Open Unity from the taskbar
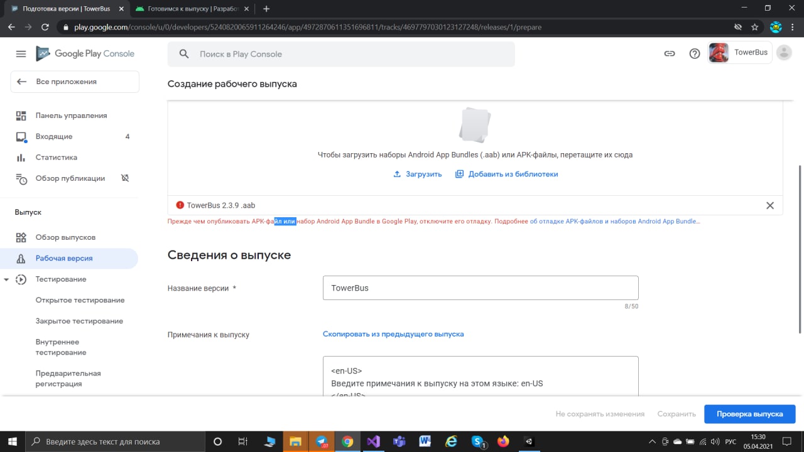The width and height of the screenshot is (804, 452). 530,441
